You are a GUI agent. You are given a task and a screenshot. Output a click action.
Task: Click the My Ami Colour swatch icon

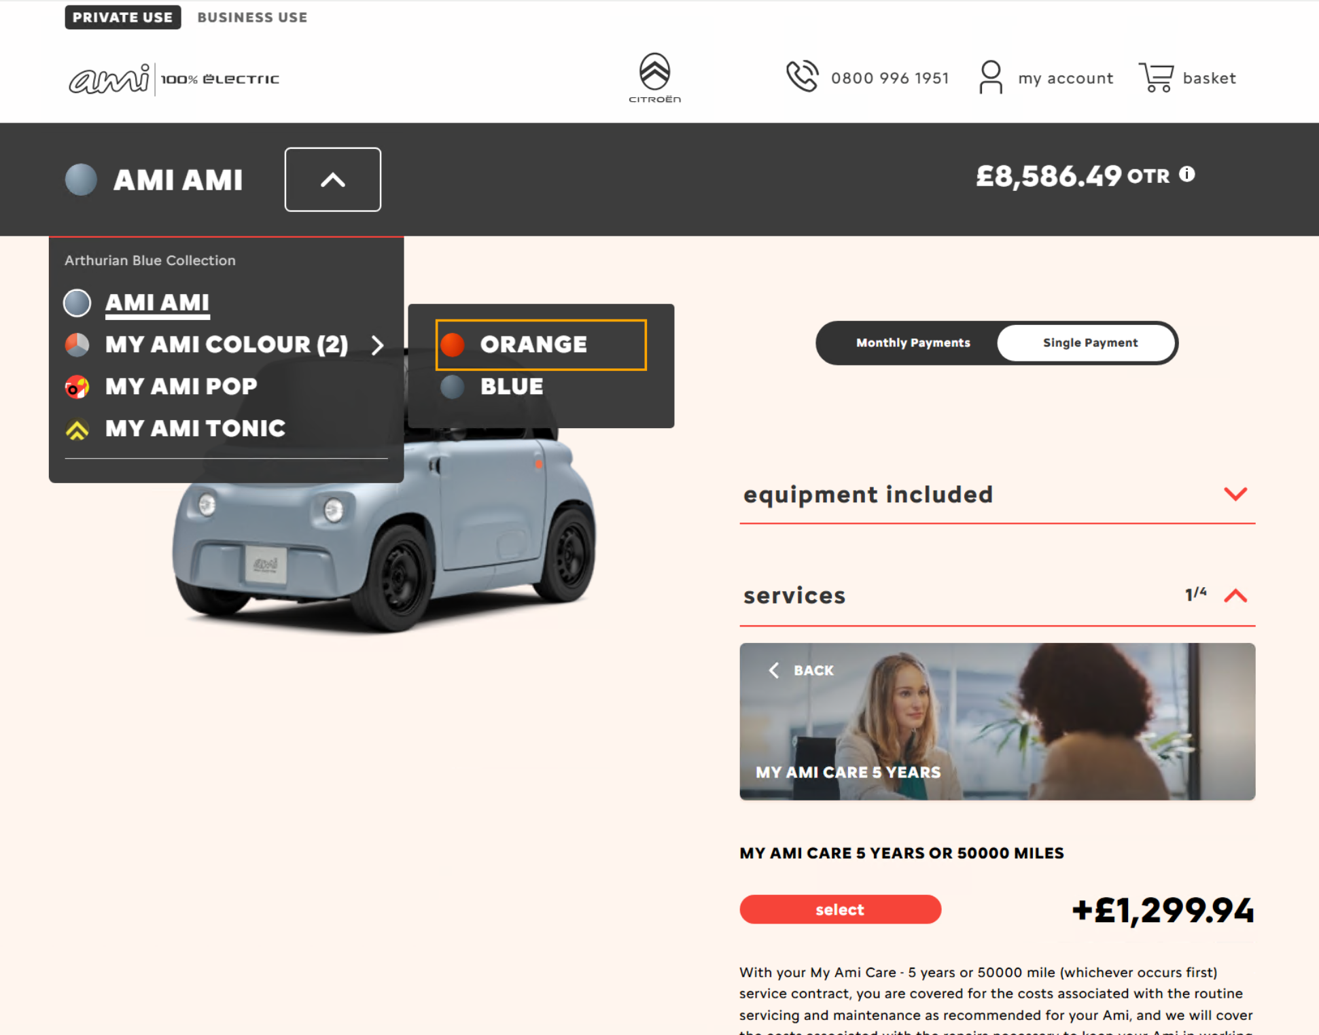pyautogui.click(x=77, y=345)
